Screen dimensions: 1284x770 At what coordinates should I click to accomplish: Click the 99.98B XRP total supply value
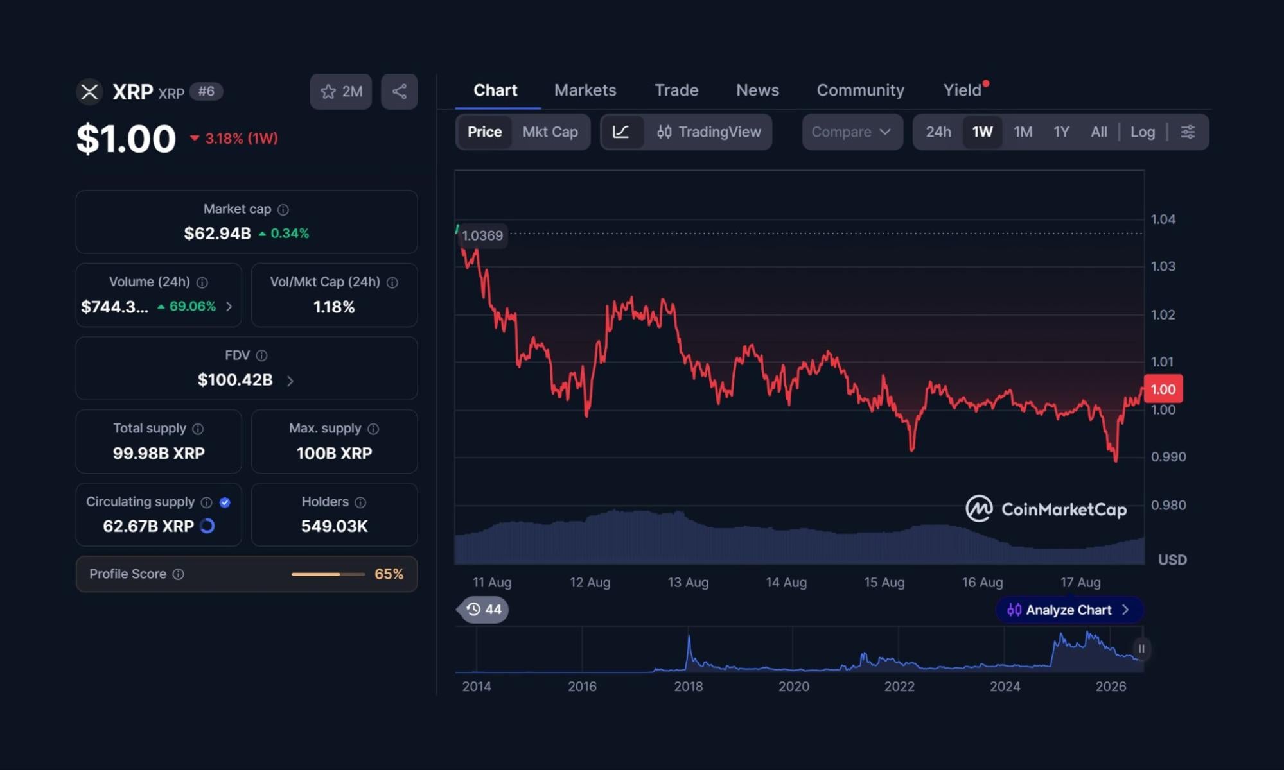159,454
